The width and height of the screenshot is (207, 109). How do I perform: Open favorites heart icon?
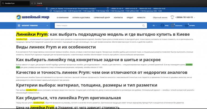(x=172, y=25)
